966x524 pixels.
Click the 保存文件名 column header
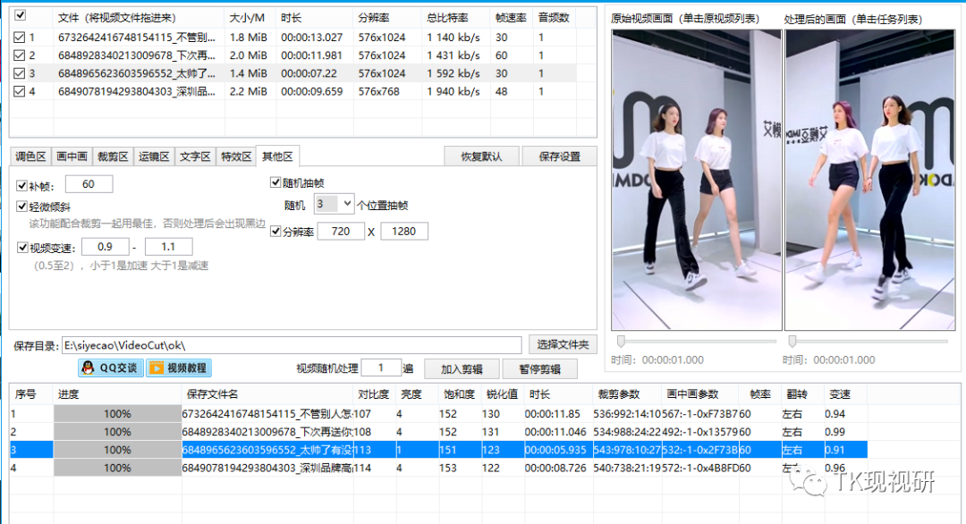point(267,394)
